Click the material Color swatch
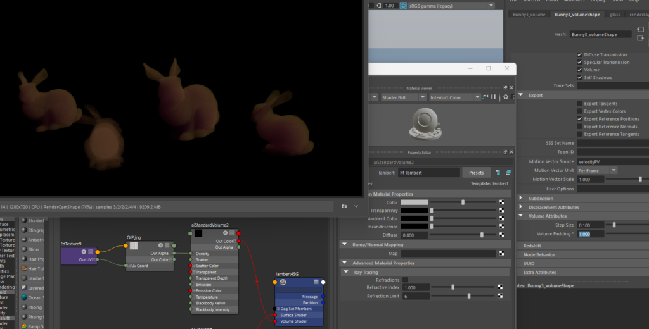 414,202
